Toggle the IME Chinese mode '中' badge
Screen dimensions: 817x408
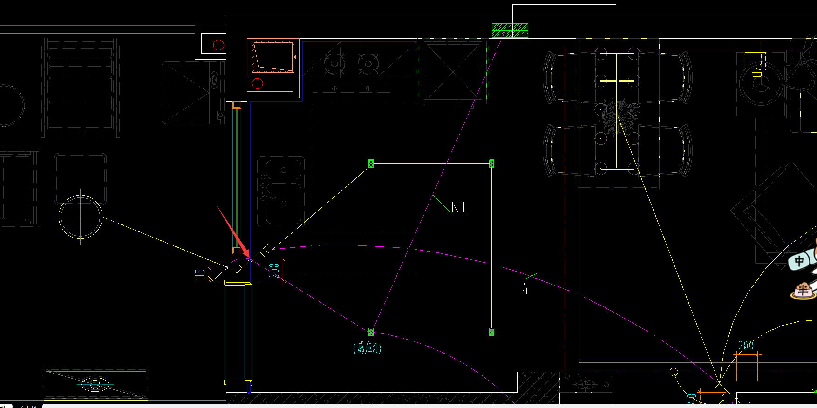coord(799,261)
